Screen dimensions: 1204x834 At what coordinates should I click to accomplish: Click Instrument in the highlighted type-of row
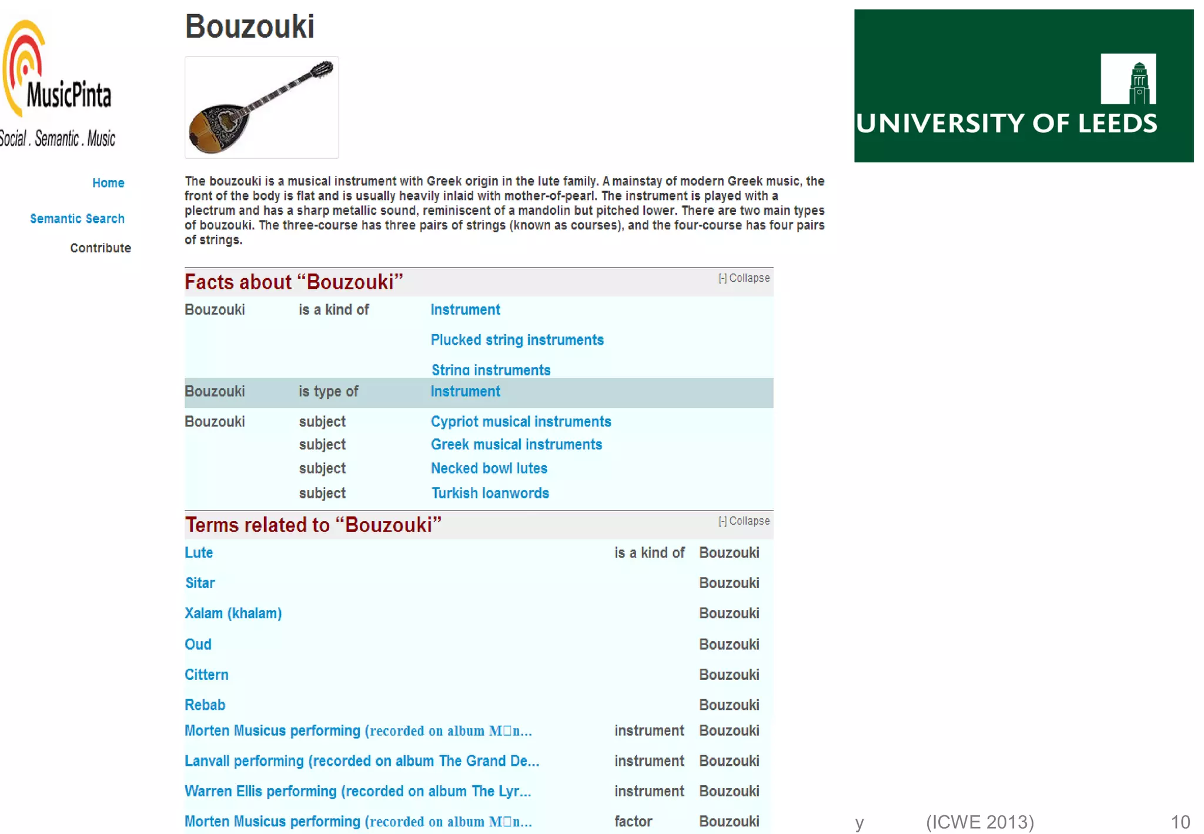point(465,392)
